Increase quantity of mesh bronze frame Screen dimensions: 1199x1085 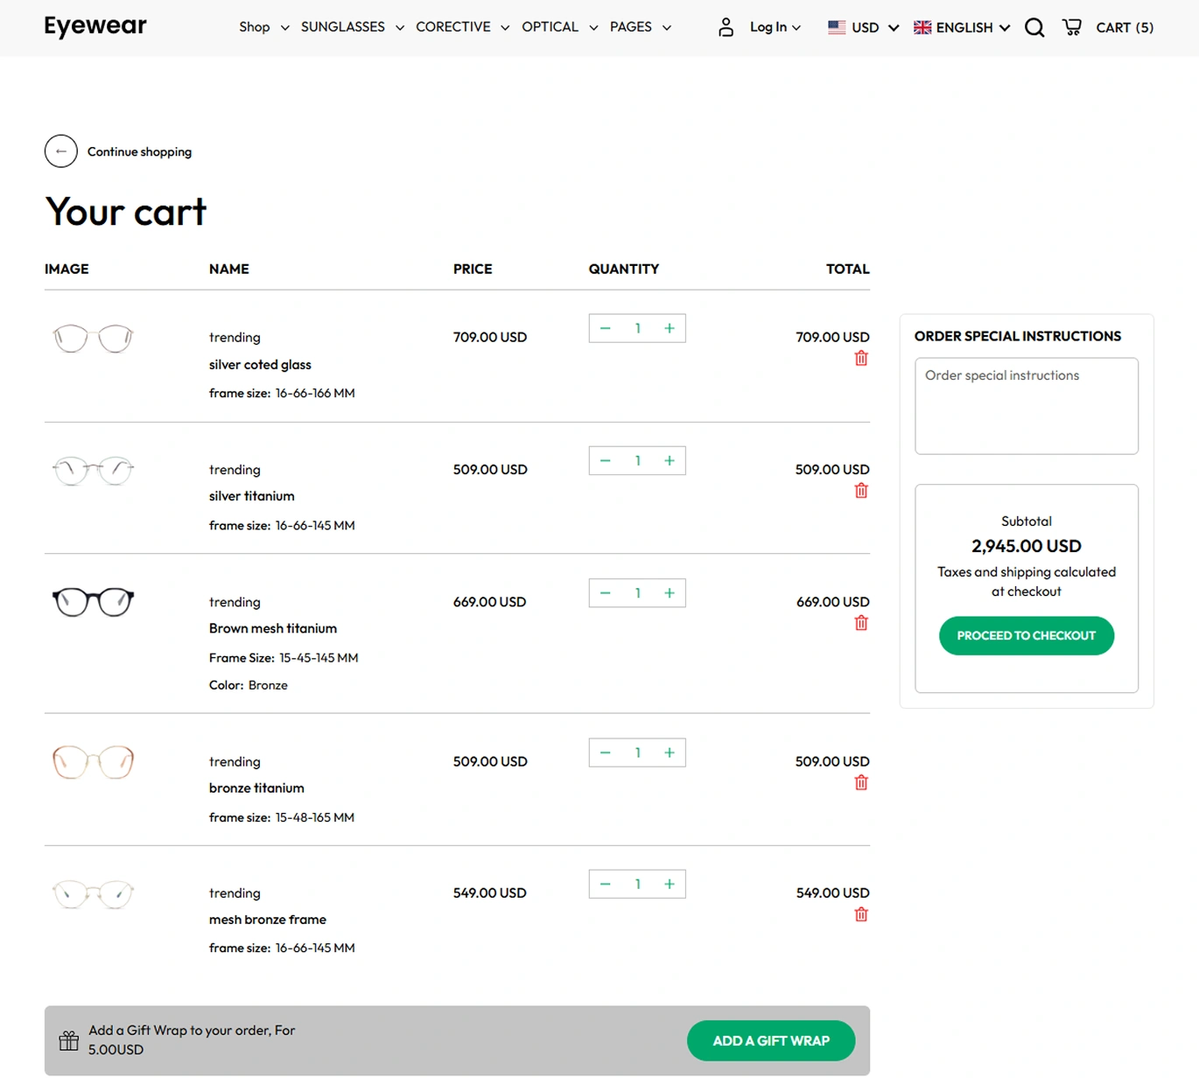(x=670, y=884)
